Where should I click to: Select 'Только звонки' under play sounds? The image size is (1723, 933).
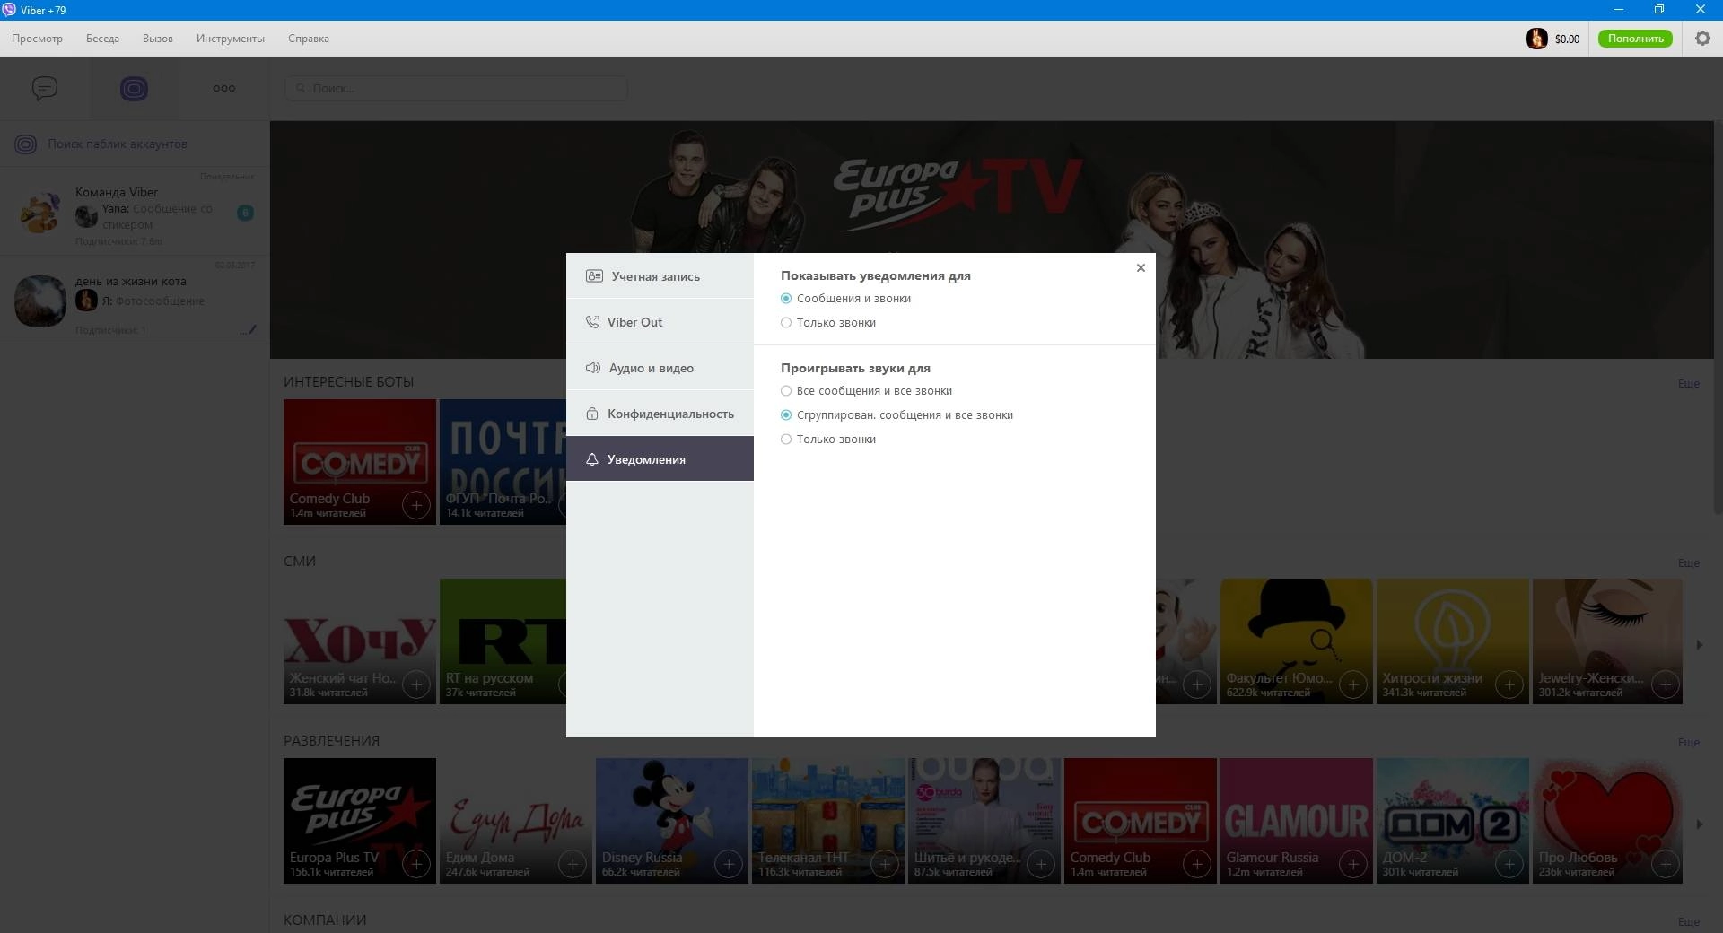[x=786, y=440]
